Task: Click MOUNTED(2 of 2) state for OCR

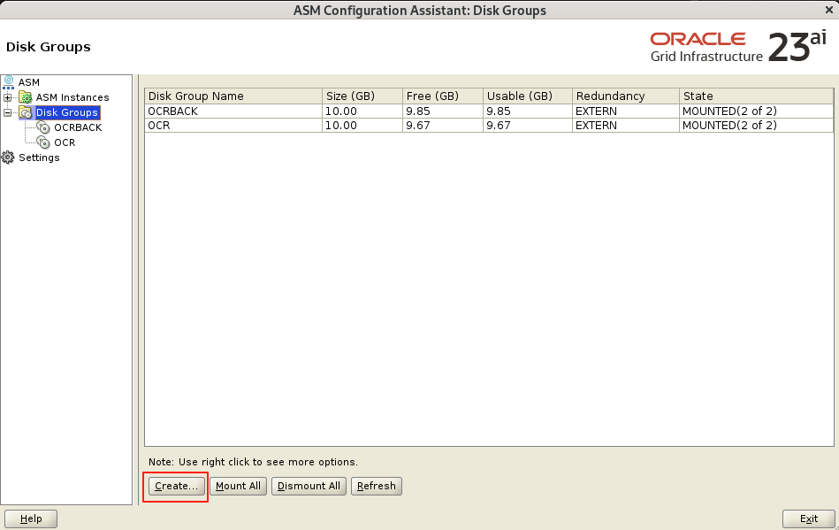Action: tap(757, 126)
